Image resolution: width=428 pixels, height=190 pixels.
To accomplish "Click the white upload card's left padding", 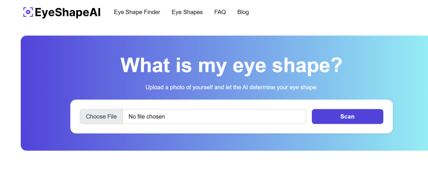I will click(x=75, y=117).
